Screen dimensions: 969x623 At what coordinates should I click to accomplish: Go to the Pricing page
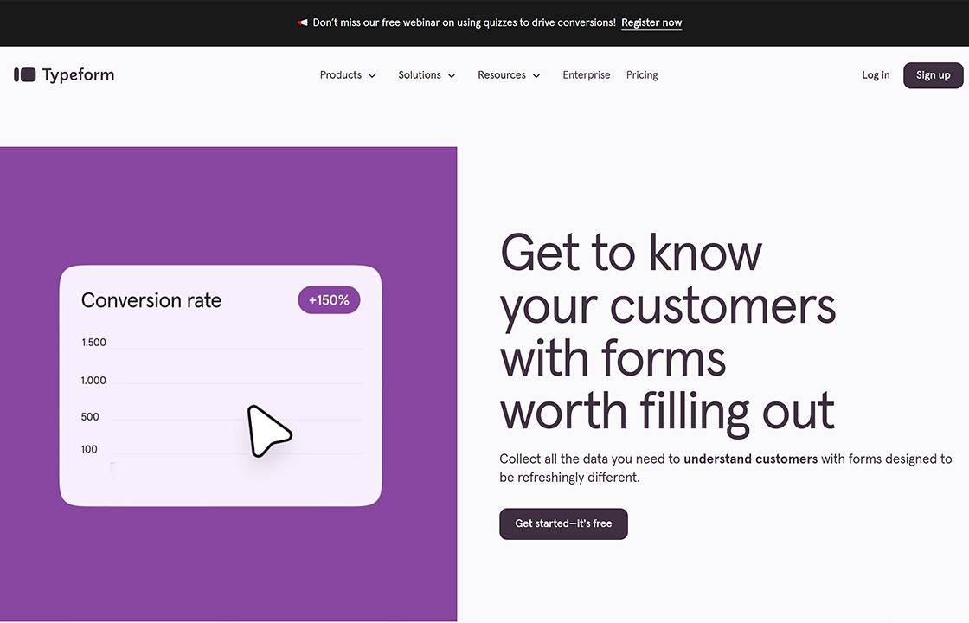coord(642,74)
